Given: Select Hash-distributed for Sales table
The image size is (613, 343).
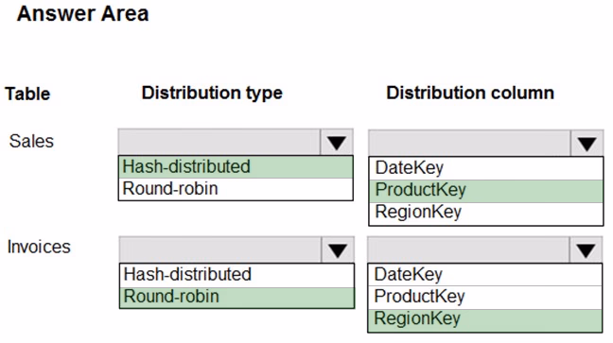Looking at the screenshot, I should click(236, 167).
